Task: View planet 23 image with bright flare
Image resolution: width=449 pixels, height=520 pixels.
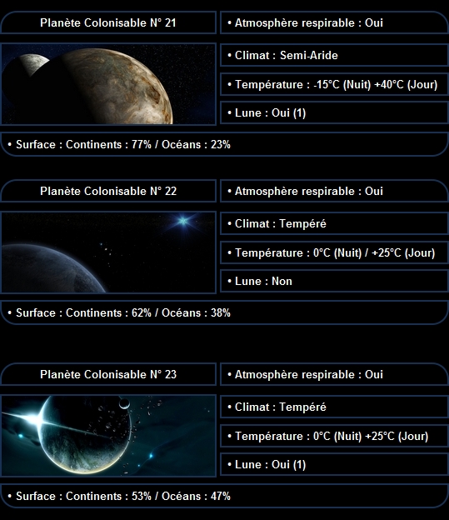Action: click(108, 436)
